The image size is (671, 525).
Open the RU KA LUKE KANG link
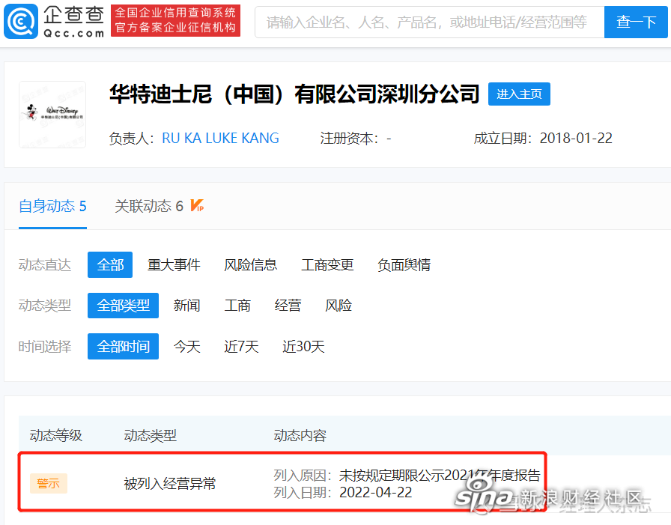220,139
